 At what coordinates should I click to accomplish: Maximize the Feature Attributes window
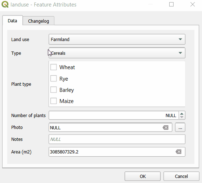171,4
